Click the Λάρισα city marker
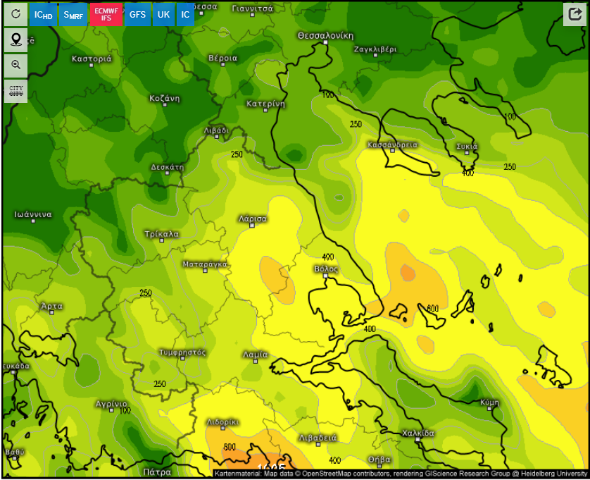Viewport: 590px width, 480px height. pyautogui.click(x=253, y=228)
